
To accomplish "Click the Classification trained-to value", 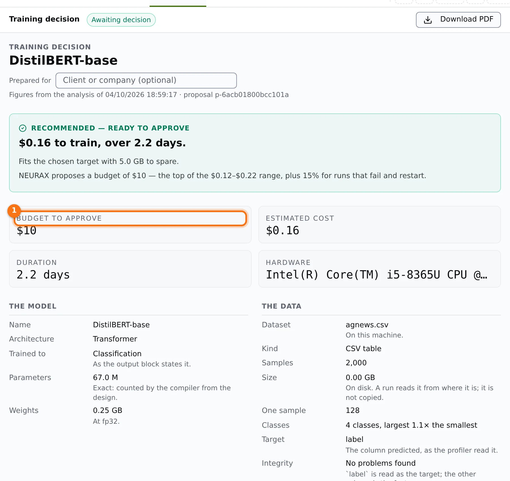I will [x=117, y=354].
